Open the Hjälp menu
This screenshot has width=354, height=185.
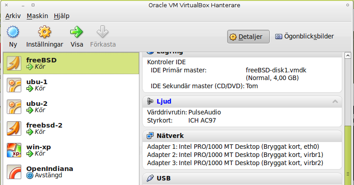pos(62,16)
